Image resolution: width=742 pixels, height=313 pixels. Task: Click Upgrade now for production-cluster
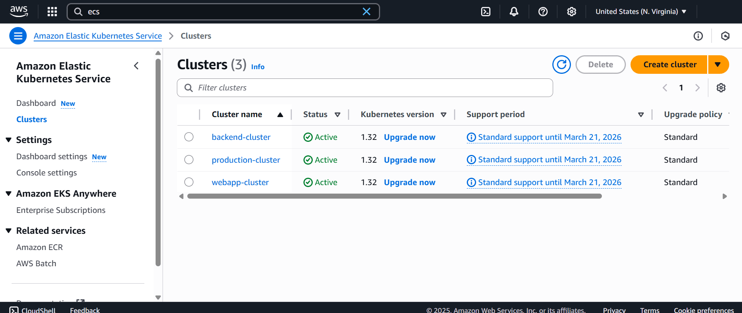tap(410, 160)
